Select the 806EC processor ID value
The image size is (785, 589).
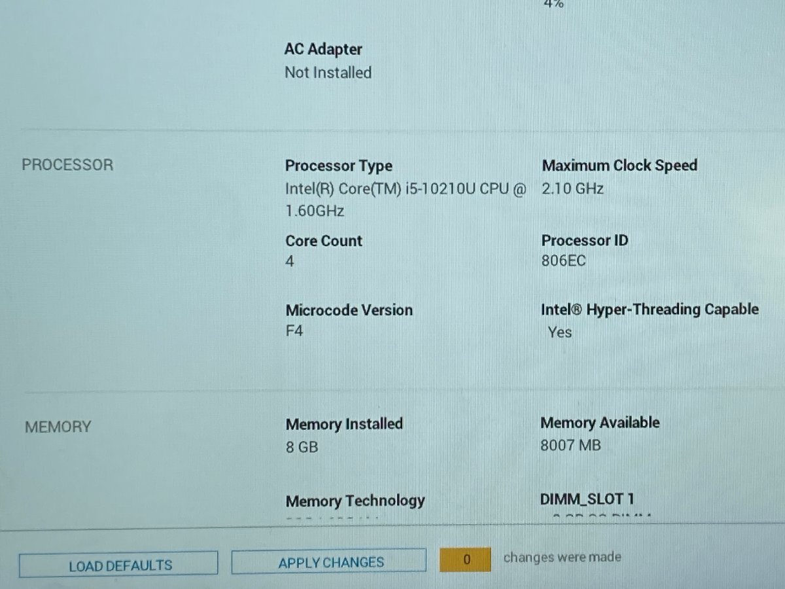(563, 261)
